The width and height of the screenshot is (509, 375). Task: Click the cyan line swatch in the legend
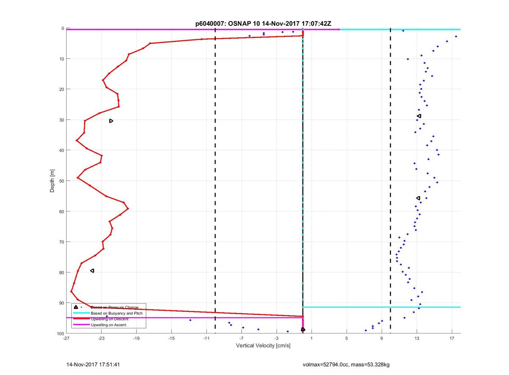click(81, 313)
